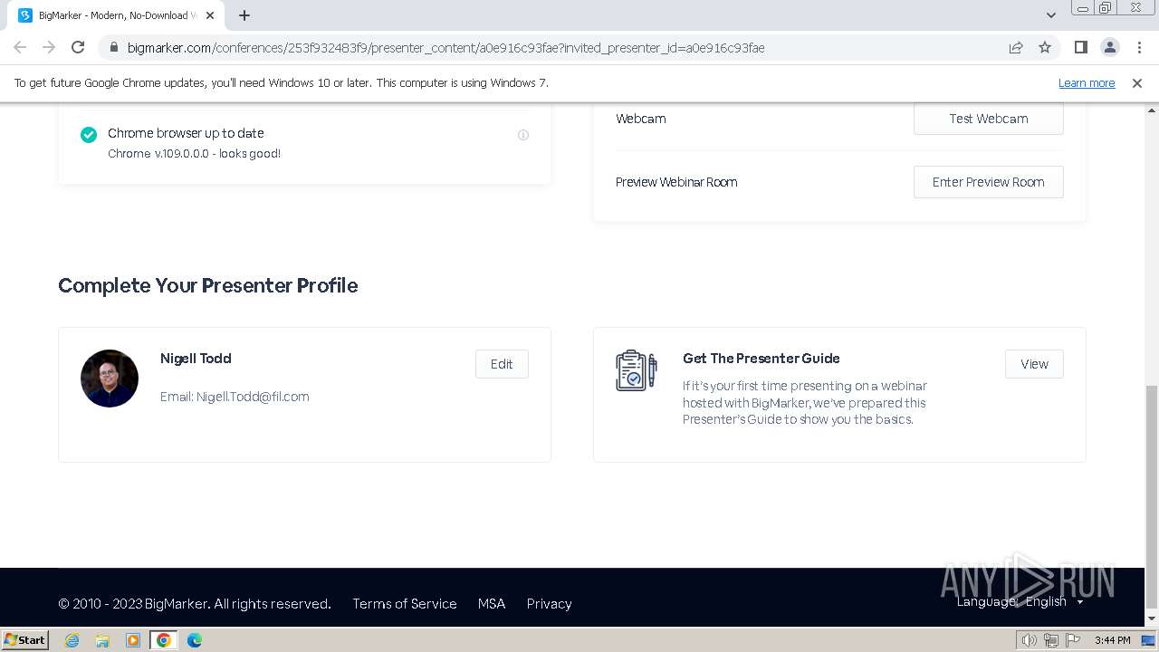Viewport: 1159px width, 652px height.
Task: Click the taskbar clock 3:44 PM
Action: point(1113,640)
